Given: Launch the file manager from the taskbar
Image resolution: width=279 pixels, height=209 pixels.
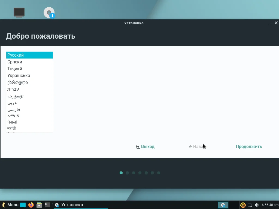Looking at the screenshot, I should 39,205.
